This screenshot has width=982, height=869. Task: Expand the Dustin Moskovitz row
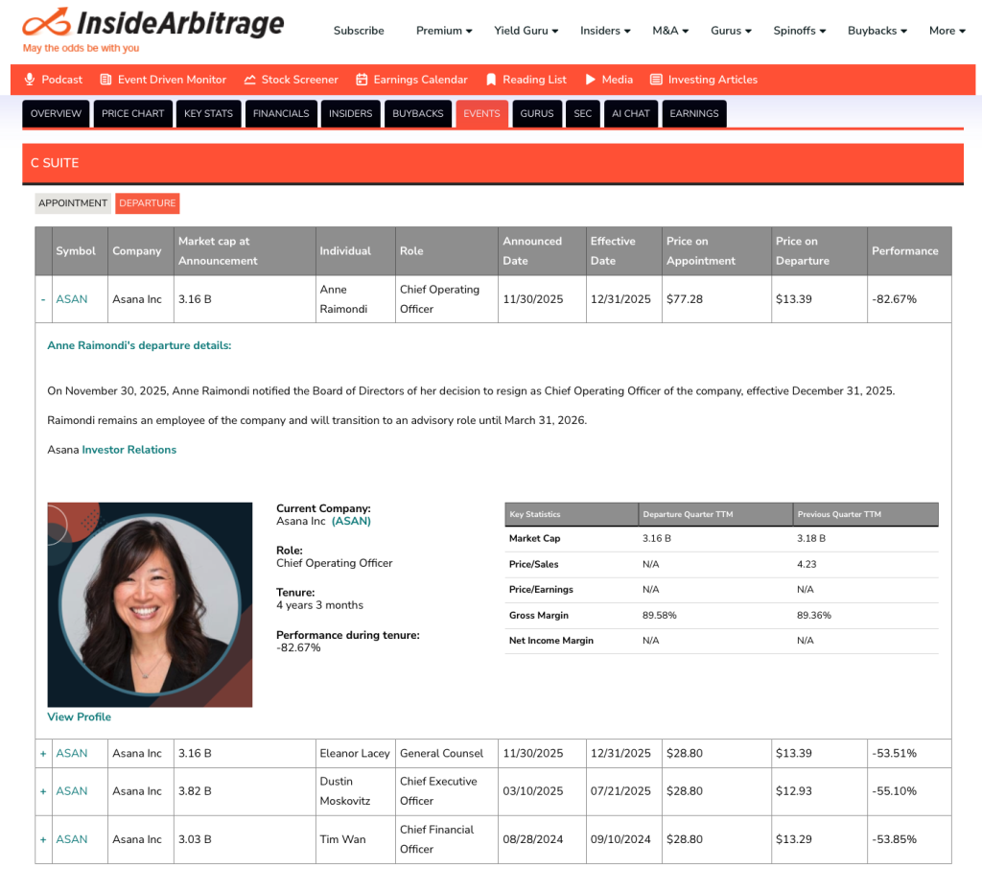click(x=43, y=791)
